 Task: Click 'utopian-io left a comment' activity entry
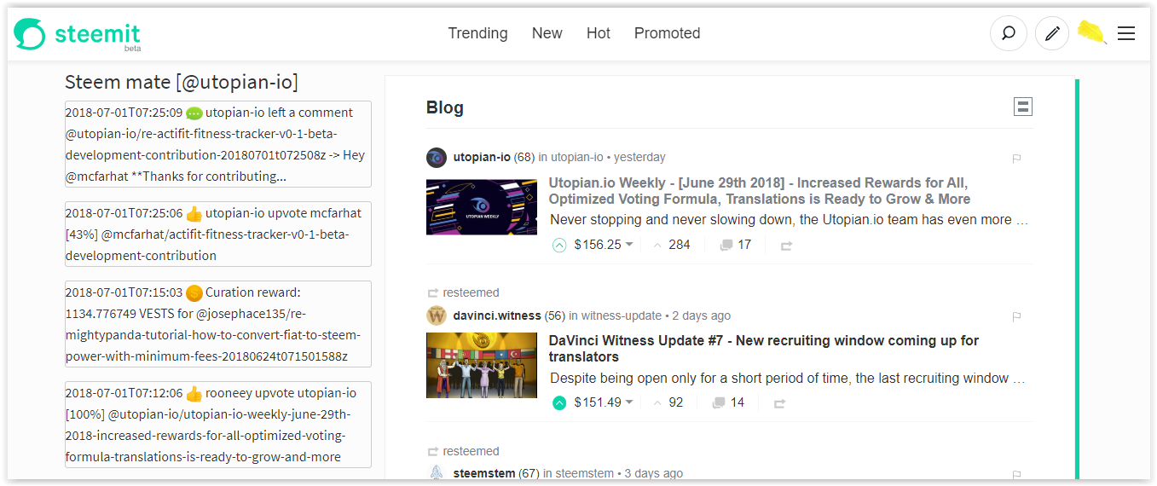(x=218, y=144)
